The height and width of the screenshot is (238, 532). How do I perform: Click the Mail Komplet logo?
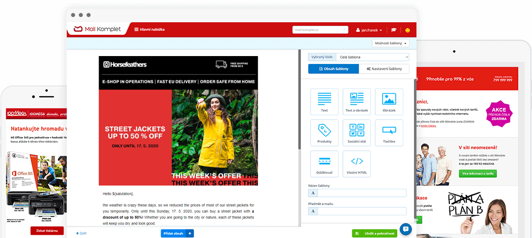point(97,30)
